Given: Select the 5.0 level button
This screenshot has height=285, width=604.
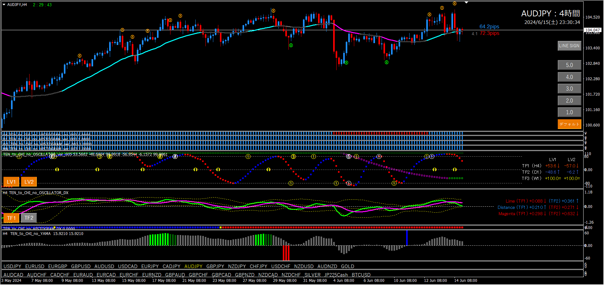Looking at the screenshot, I should pyautogui.click(x=569, y=65).
